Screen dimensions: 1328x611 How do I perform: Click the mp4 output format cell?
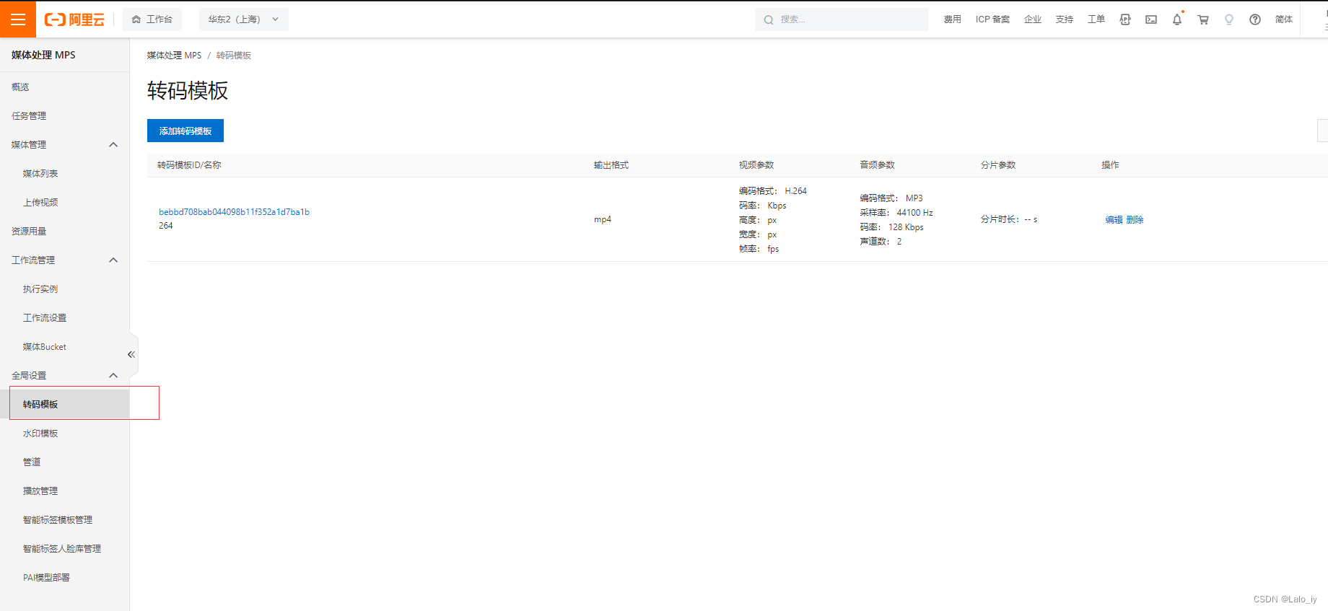tap(603, 219)
